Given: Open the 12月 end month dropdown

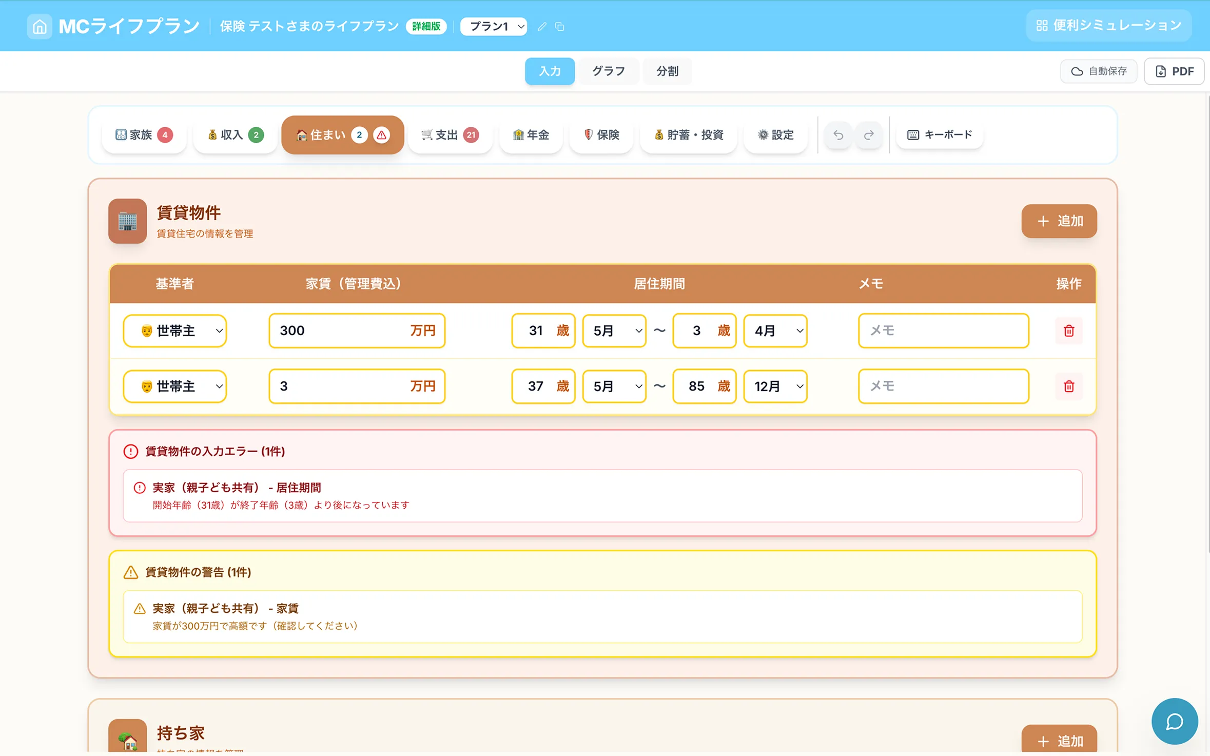Looking at the screenshot, I should [775, 386].
